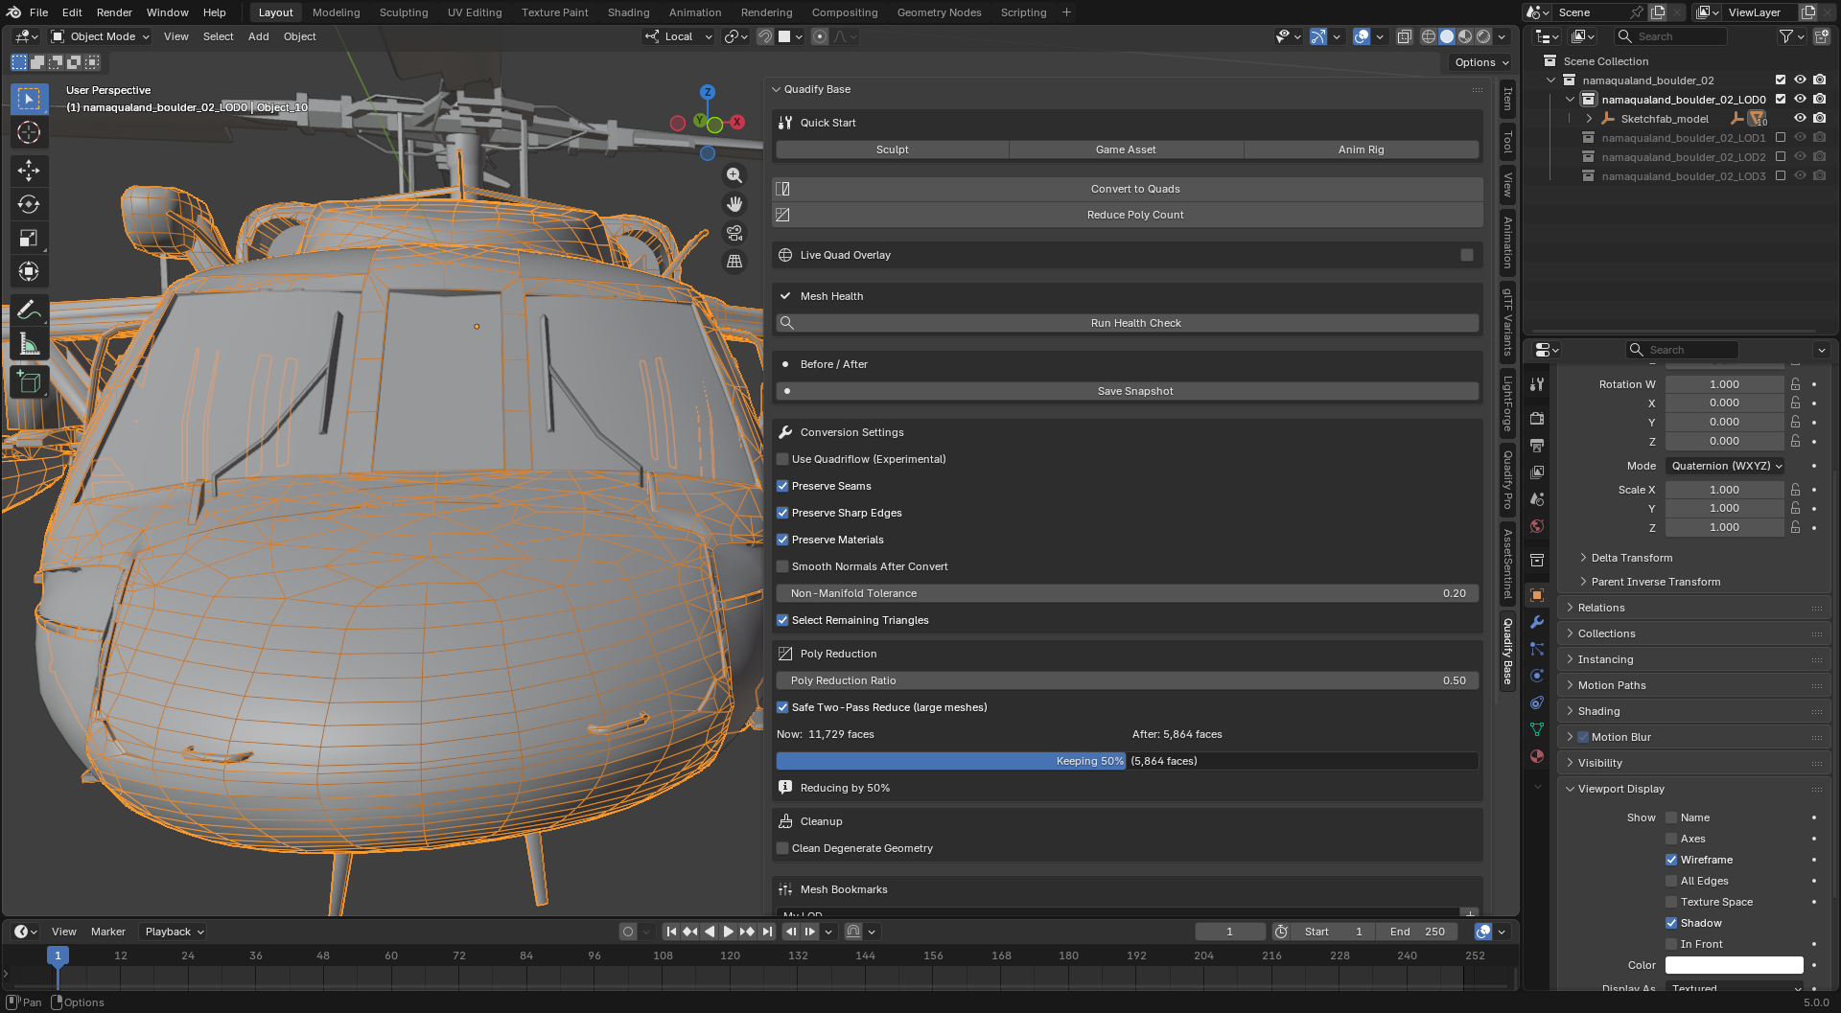Open the Quaternion (WXYZ) rotation mode dropdown
This screenshot has width=1841, height=1013.
coord(1726,466)
